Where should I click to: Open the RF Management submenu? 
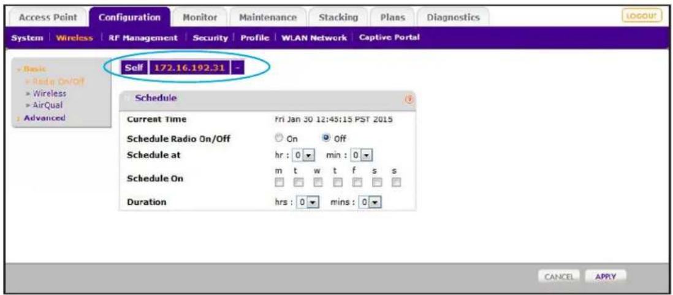coord(142,38)
